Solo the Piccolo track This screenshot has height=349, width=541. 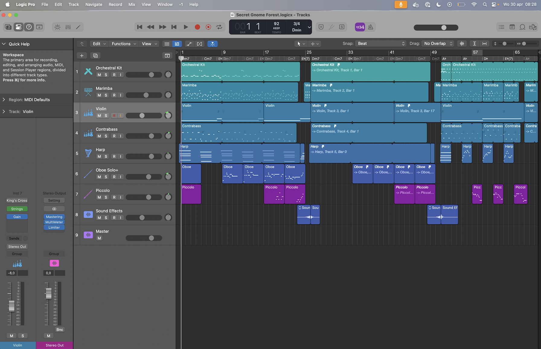click(x=106, y=197)
